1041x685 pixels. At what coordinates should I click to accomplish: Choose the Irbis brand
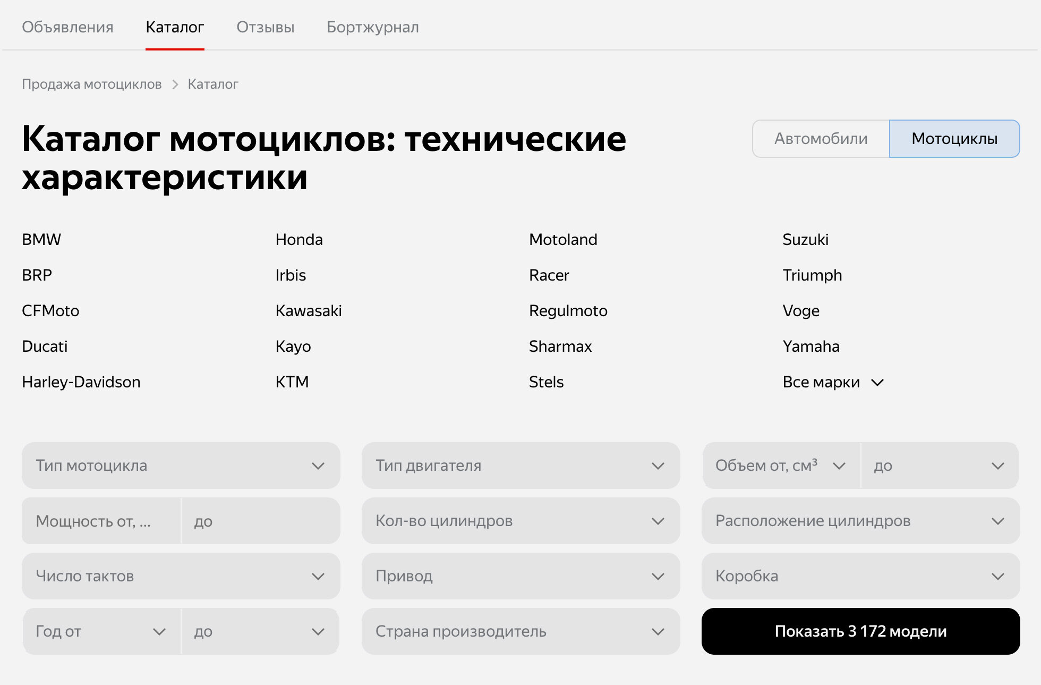(291, 275)
